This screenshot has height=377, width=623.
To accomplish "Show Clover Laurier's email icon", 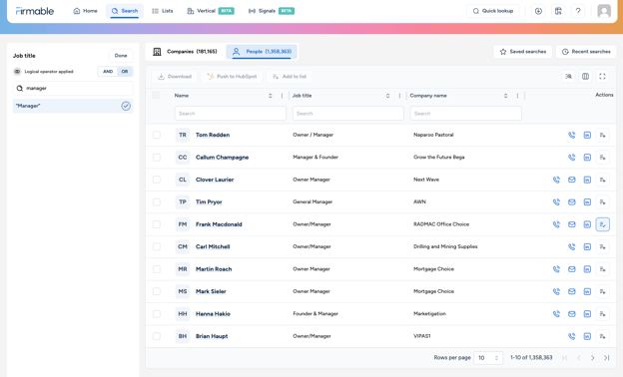I will pyautogui.click(x=572, y=180).
